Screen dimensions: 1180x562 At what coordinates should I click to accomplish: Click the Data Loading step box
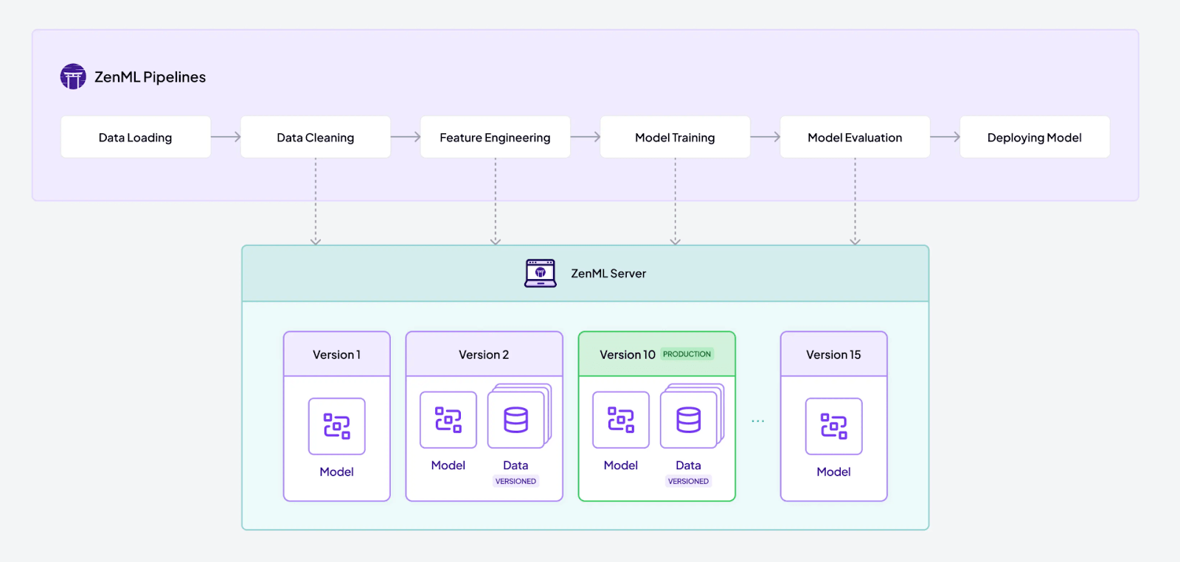(x=136, y=137)
